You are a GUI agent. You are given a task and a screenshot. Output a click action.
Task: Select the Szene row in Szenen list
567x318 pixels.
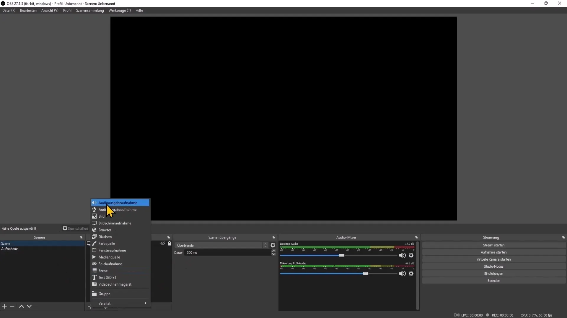coord(42,244)
